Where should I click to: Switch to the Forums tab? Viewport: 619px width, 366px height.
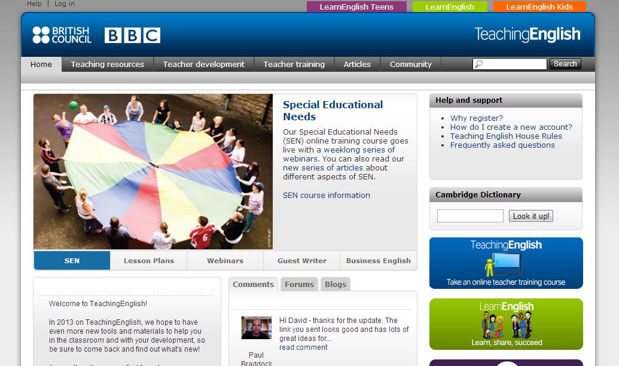tap(299, 284)
